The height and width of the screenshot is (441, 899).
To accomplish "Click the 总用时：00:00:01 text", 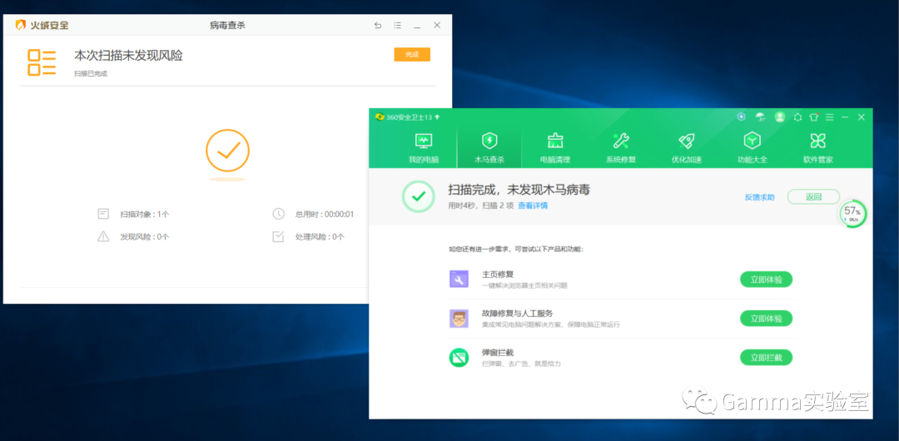I will (x=325, y=215).
